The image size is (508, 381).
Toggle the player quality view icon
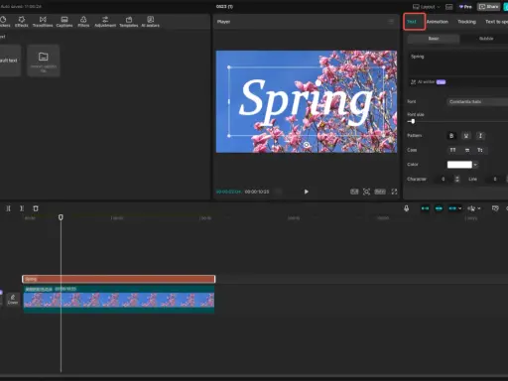(354, 191)
